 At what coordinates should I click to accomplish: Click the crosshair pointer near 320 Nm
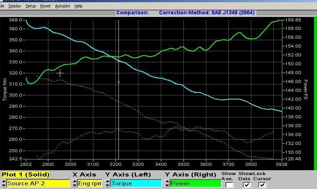pos(60,73)
